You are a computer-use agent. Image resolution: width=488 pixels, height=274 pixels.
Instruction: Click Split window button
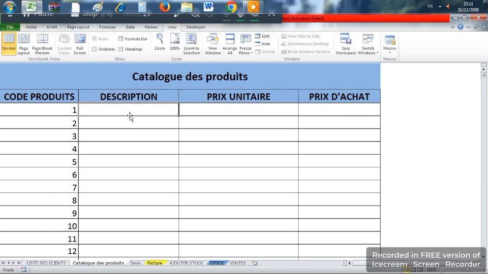262,36
